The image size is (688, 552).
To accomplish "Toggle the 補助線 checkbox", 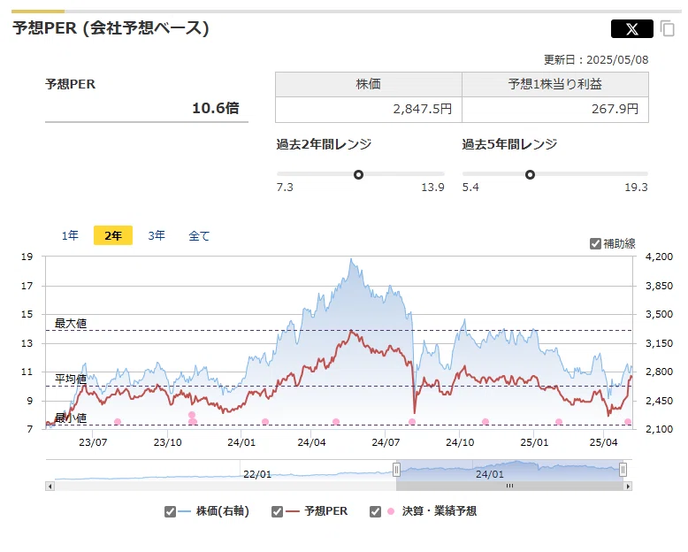I will tap(595, 243).
